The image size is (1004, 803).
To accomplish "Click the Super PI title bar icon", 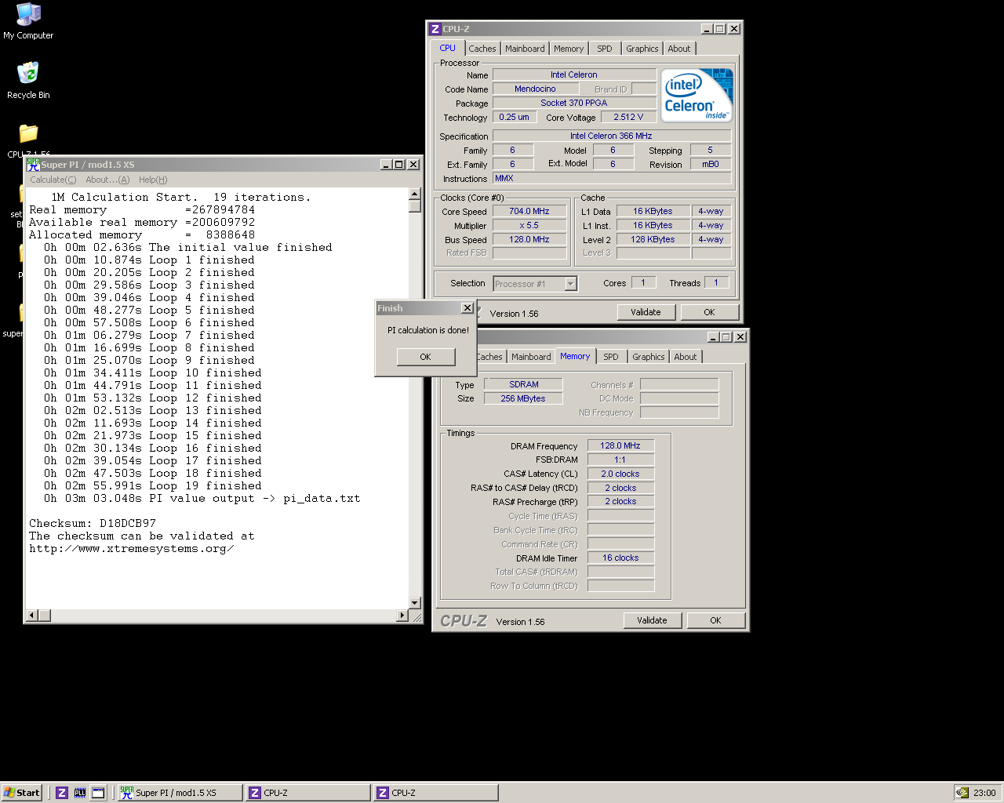I will point(33,165).
